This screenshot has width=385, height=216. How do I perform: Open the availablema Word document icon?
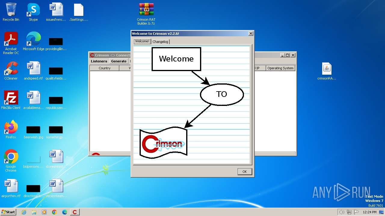tap(33, 100)
